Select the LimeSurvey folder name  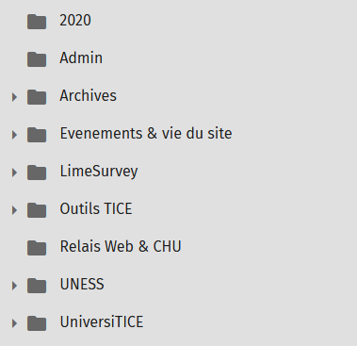pos(99,172)
